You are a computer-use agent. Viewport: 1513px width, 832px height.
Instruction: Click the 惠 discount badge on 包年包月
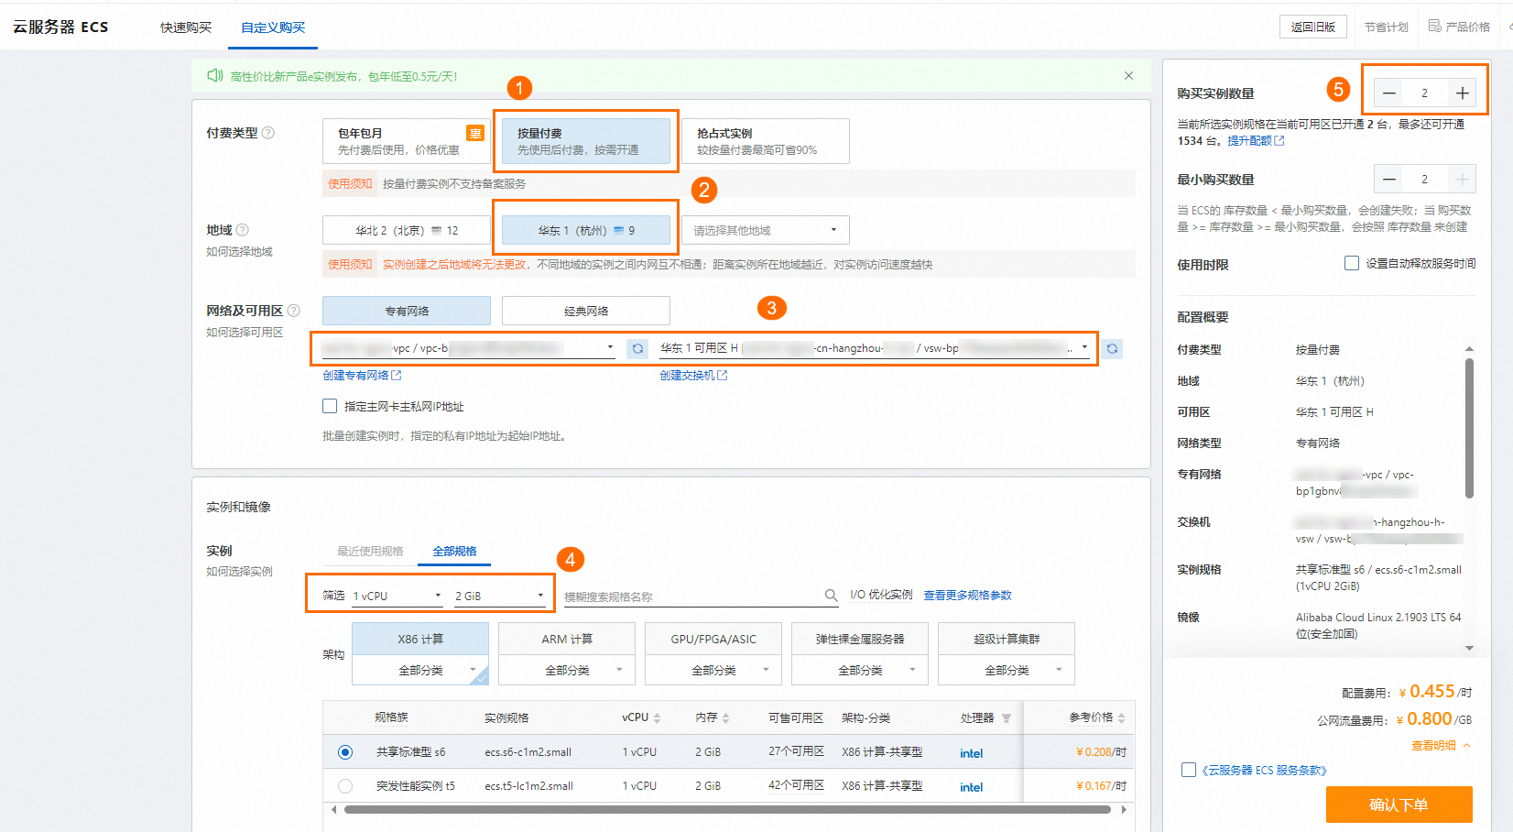coord(475,133)
